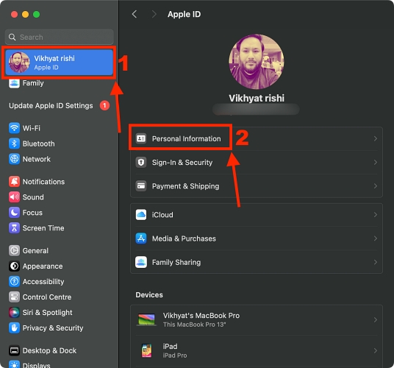Screen dimensions: 394x368
Task: Click the MacBook Pro device icon
Action: click(x=146, y=319)
